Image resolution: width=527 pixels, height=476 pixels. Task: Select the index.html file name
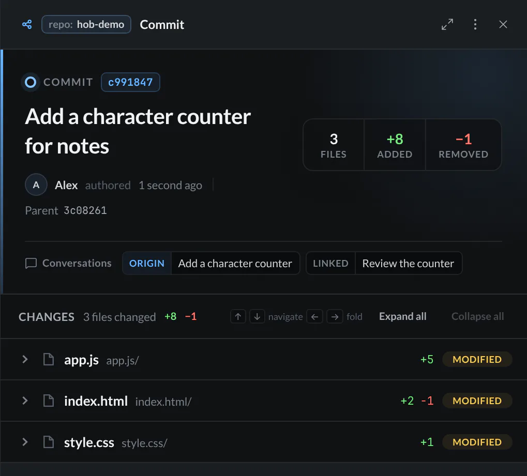96,401
